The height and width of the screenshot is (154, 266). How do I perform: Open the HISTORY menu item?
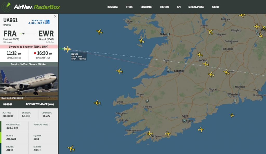(164, 7)
